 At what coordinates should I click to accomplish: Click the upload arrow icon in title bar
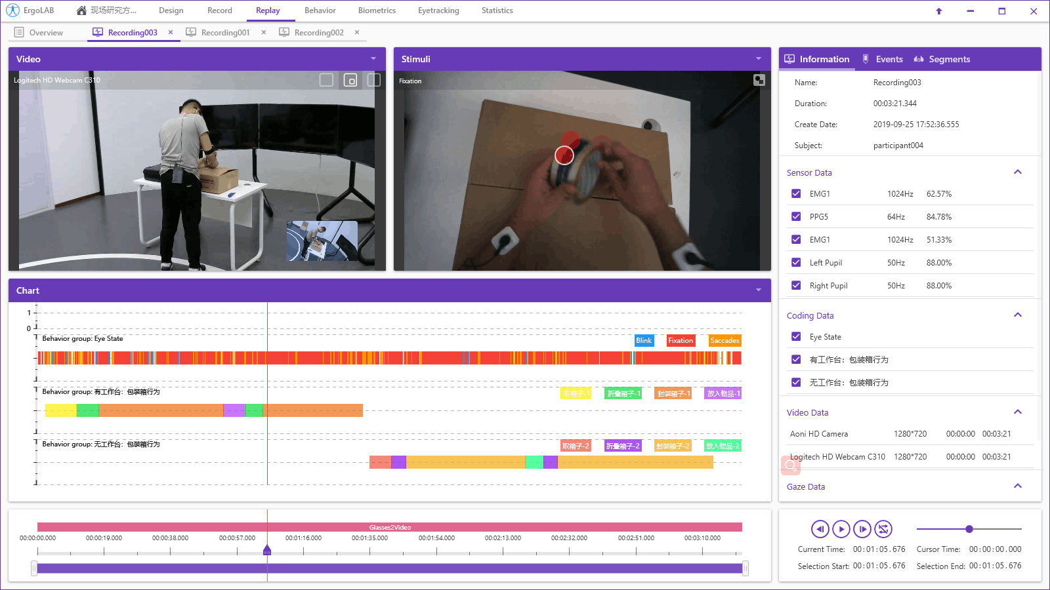pyautogui.click(x=939, y=11)
